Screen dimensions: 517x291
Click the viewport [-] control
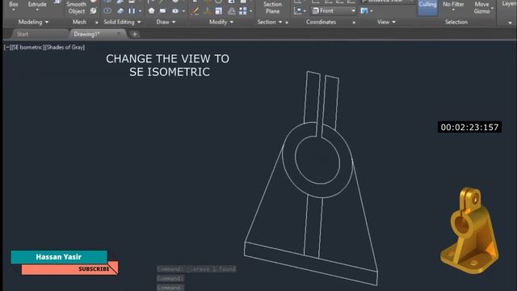[7, 48]
